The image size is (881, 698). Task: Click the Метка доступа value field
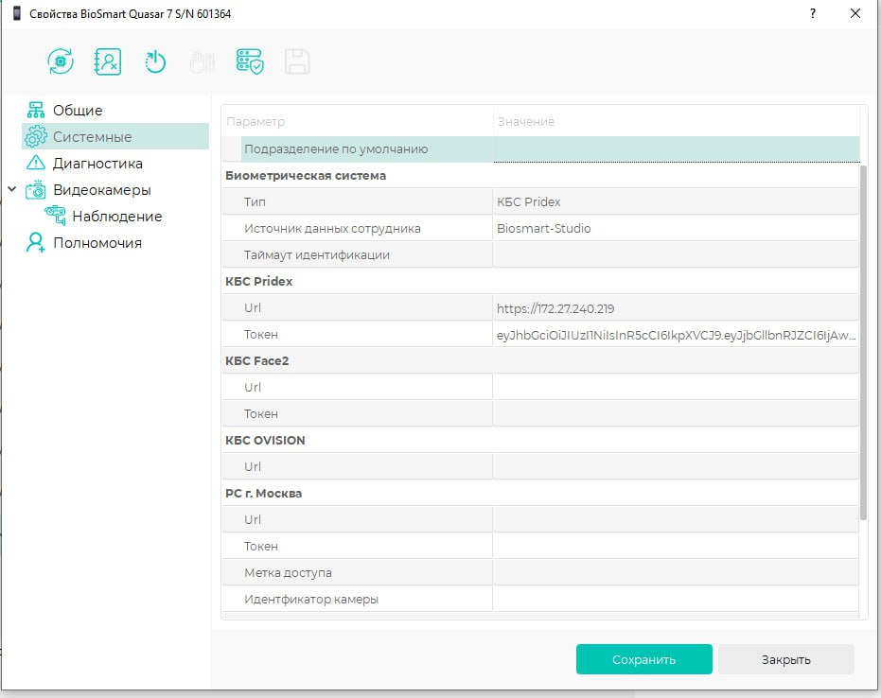676,573
